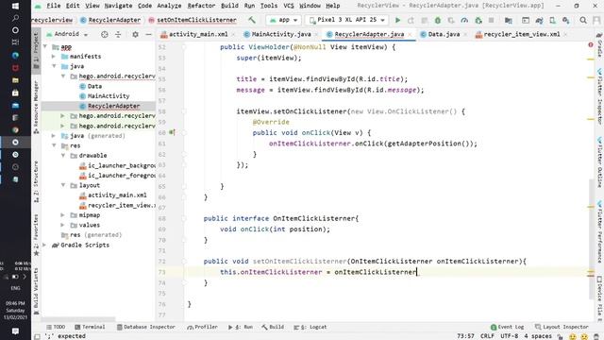Viewport: 604px width, 340px height.
Task: Open Device File Explorer side panel
Action: 599,298
